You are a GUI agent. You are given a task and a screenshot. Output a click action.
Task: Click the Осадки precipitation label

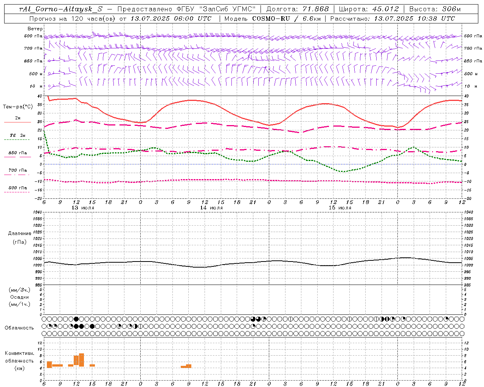click(20, 297)
